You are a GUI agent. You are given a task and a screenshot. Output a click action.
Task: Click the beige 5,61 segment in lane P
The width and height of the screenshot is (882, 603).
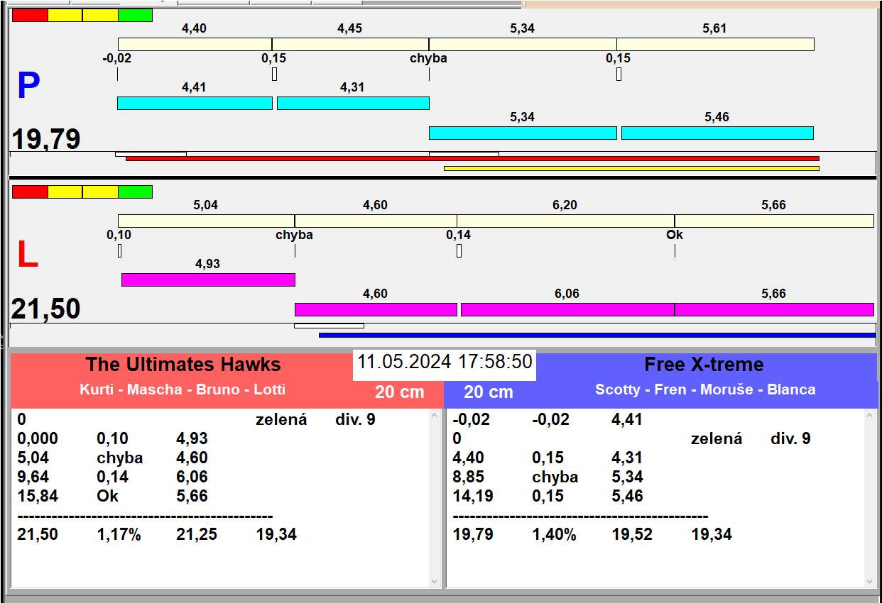715,44
